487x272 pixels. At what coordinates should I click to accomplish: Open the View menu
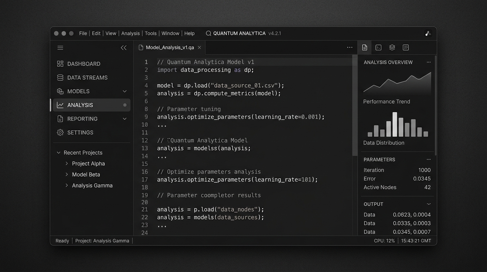click(111, 33)
